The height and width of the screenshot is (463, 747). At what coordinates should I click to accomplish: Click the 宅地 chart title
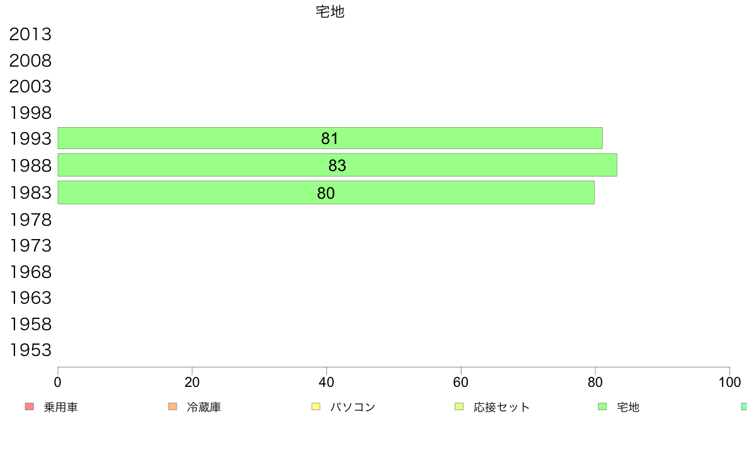click(x=330, y=11)
